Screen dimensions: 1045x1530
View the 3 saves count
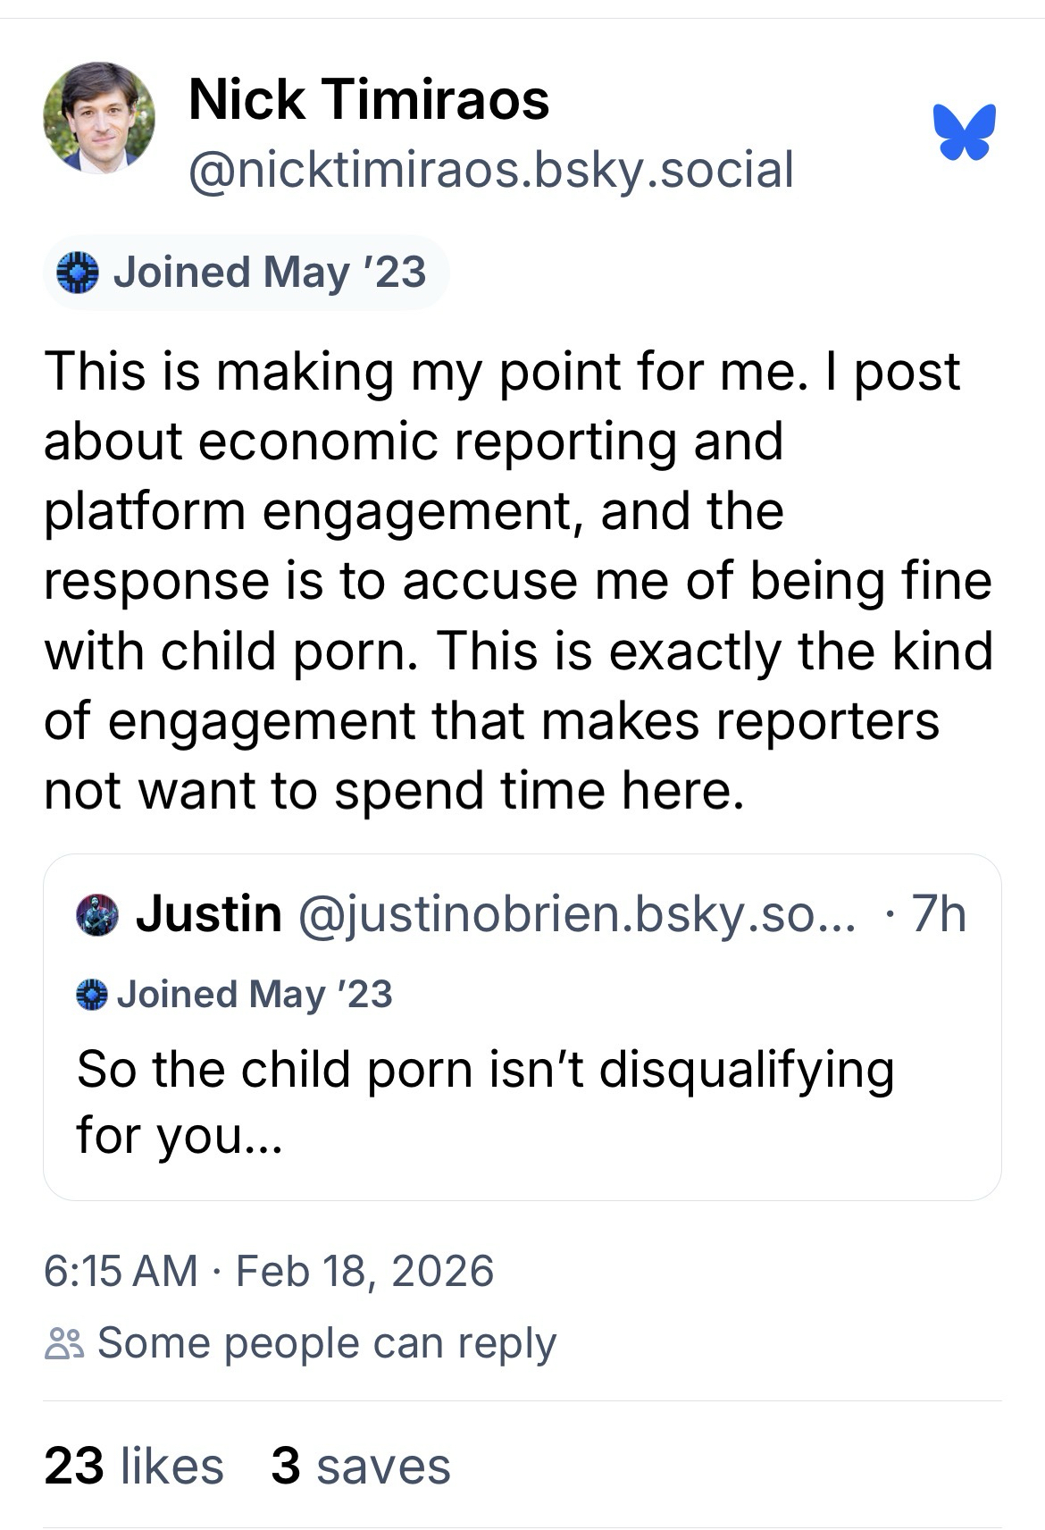tap(361, 1467)
